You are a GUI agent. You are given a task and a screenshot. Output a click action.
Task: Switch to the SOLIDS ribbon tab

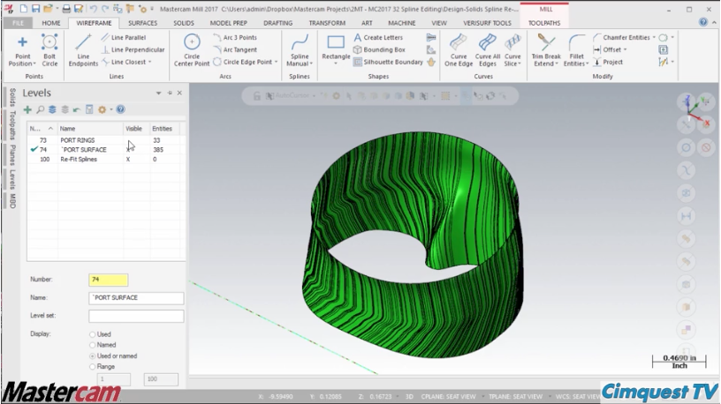(184, 23)
